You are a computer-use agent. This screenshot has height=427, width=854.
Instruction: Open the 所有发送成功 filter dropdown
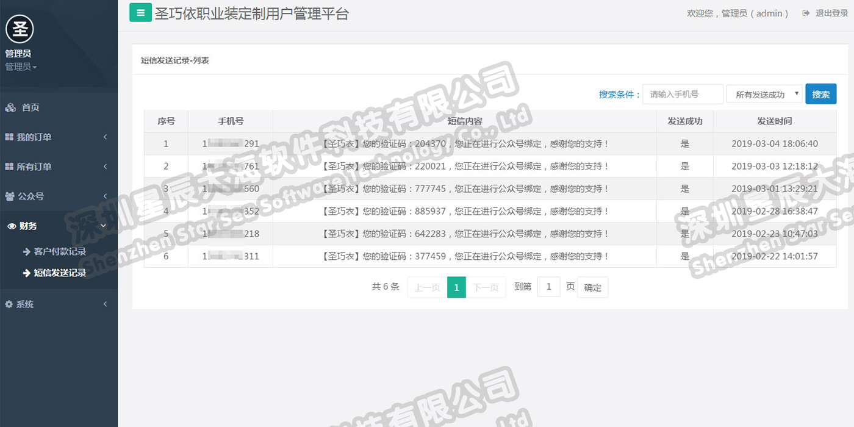click(764, 94)
